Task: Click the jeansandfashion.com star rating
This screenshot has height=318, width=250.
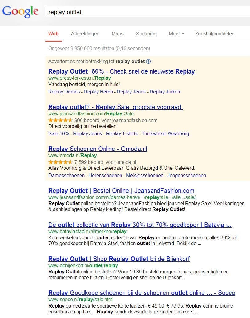Action: (60, 120)
